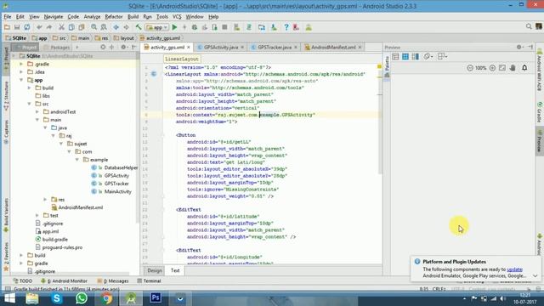
Task: Open Preview panel gear settings
Action: (x=519, y=47)
